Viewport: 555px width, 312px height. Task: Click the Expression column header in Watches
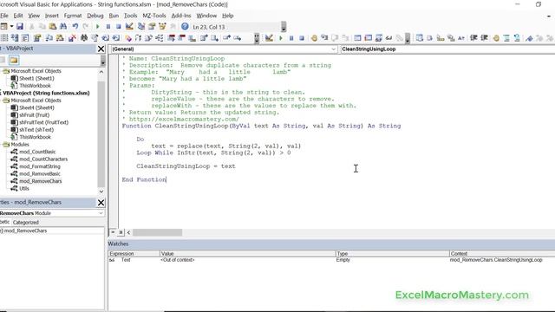click(134, 254)
